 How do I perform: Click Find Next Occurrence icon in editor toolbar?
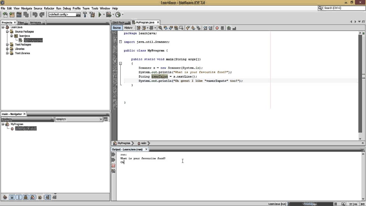point(171,28)
